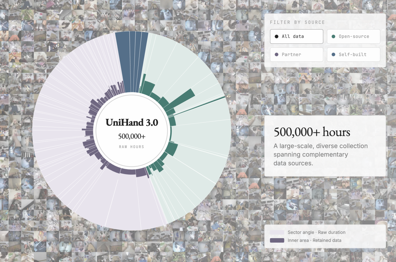Click the black dot beside All data
Image resolution: width=396 pixels, height=262 pixels.
coord(277,37)
